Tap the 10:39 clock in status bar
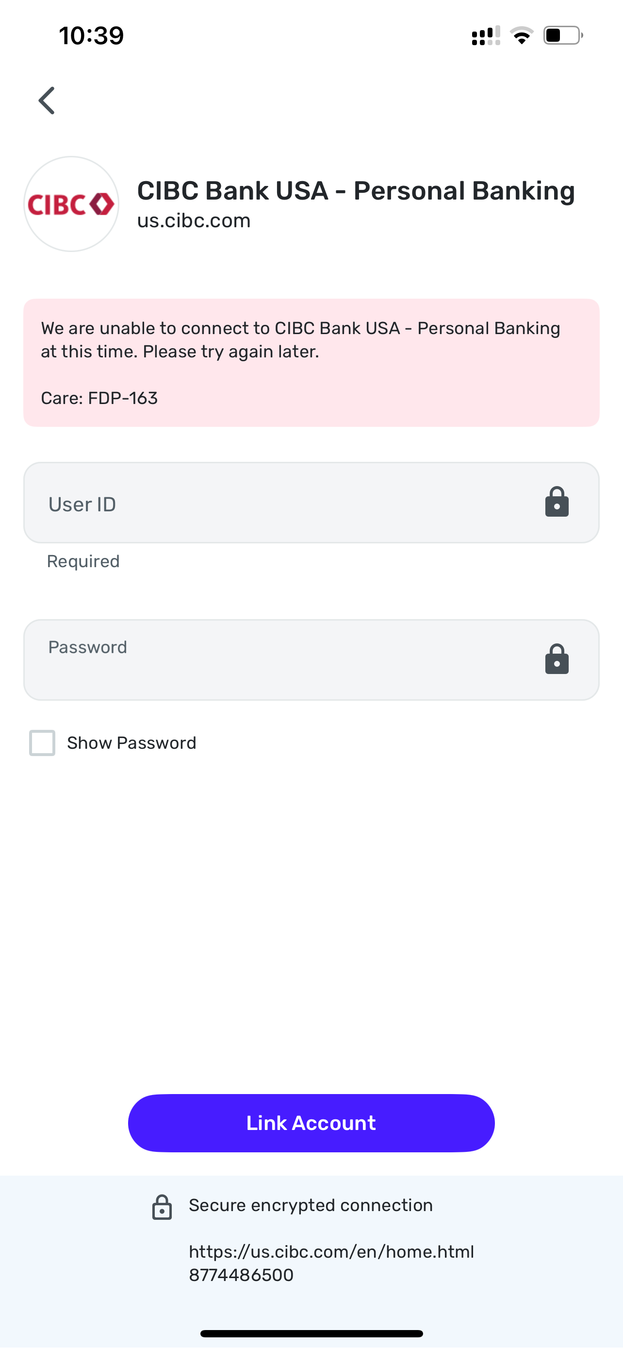This screenshot has width=623, height=1349. (x=92, y=35)
